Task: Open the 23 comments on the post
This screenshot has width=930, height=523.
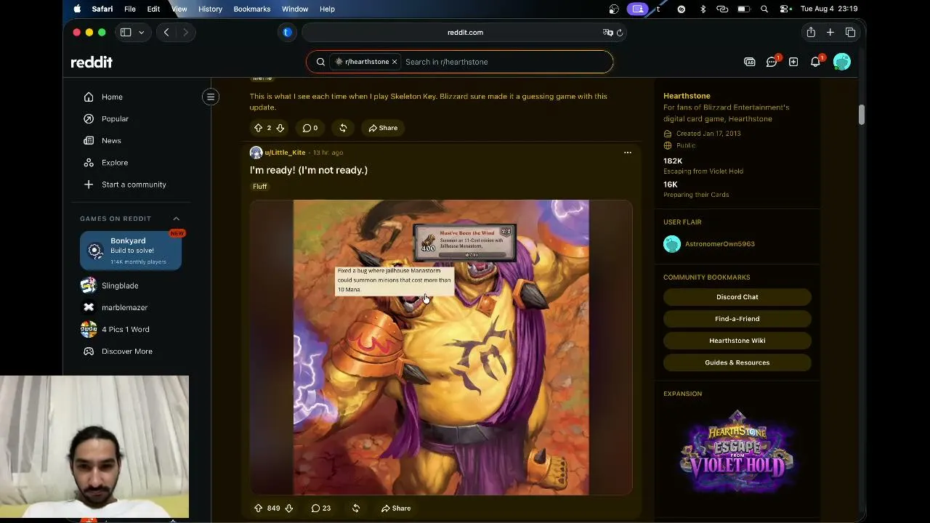Action: coord(321,508)
